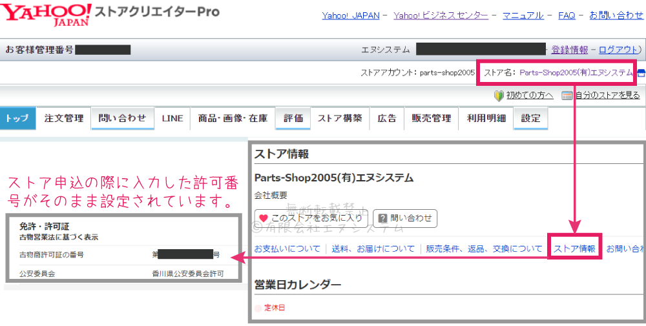The image size is (646, 326).
Task: Click 自分のストアを見る link
Action: [x=607, y=96]
